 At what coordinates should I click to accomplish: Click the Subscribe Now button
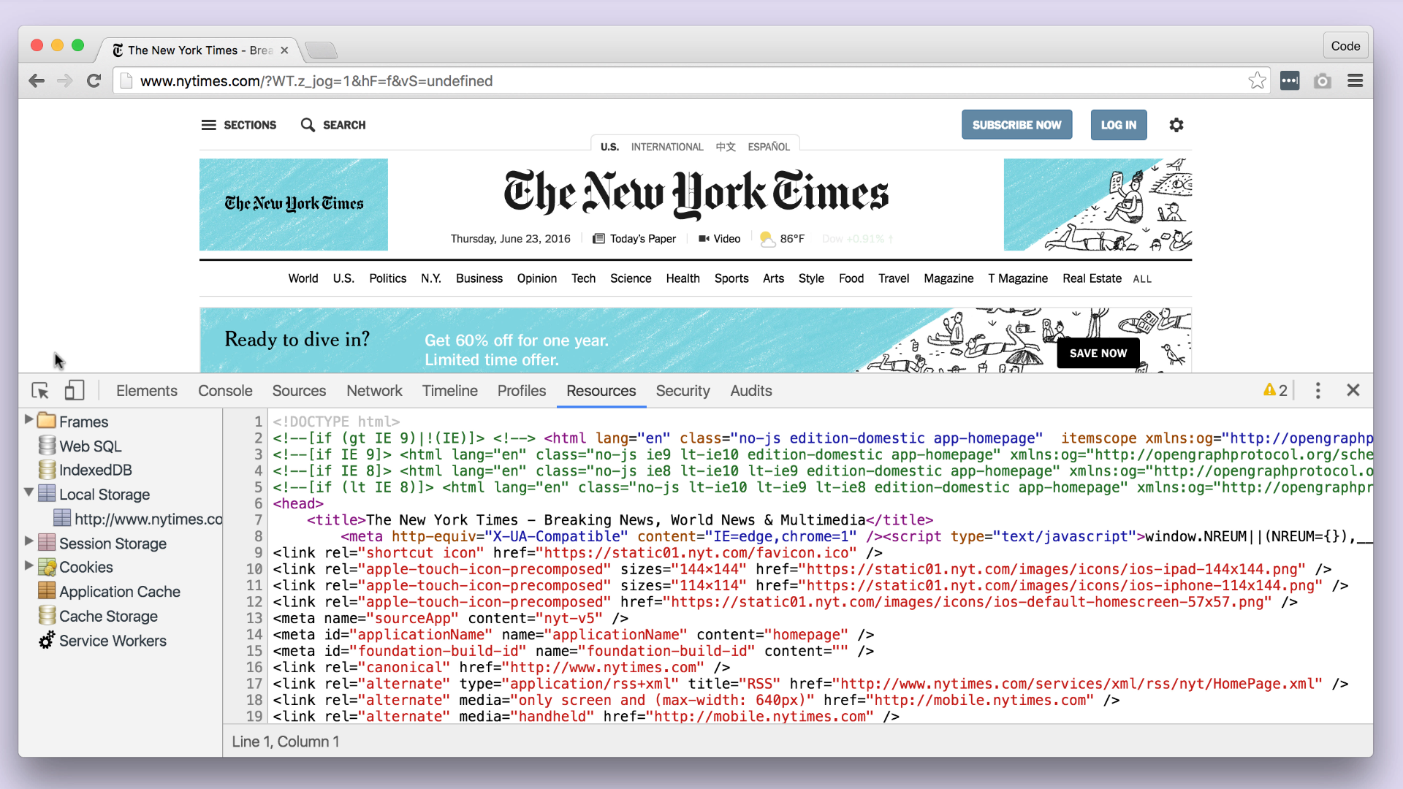coord(1016,125)
